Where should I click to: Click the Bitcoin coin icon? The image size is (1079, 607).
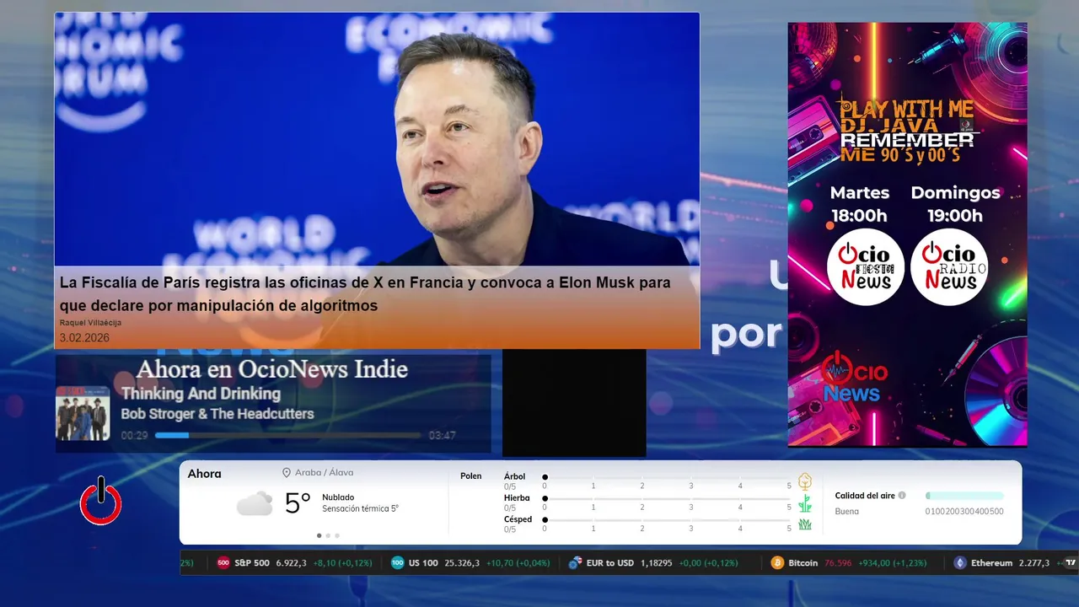coord(777,563)
